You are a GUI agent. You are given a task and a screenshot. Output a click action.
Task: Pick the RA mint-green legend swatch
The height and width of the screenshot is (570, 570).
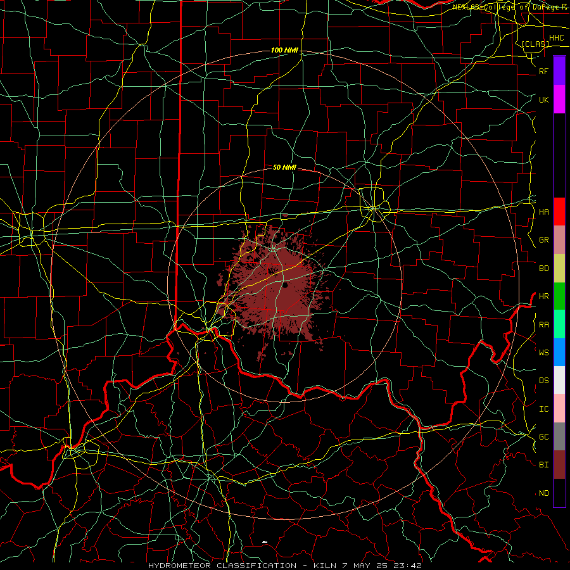[559, 324]
